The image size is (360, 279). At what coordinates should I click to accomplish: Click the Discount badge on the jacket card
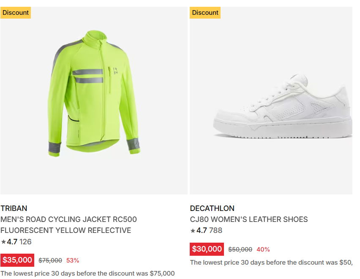[16, 12]
